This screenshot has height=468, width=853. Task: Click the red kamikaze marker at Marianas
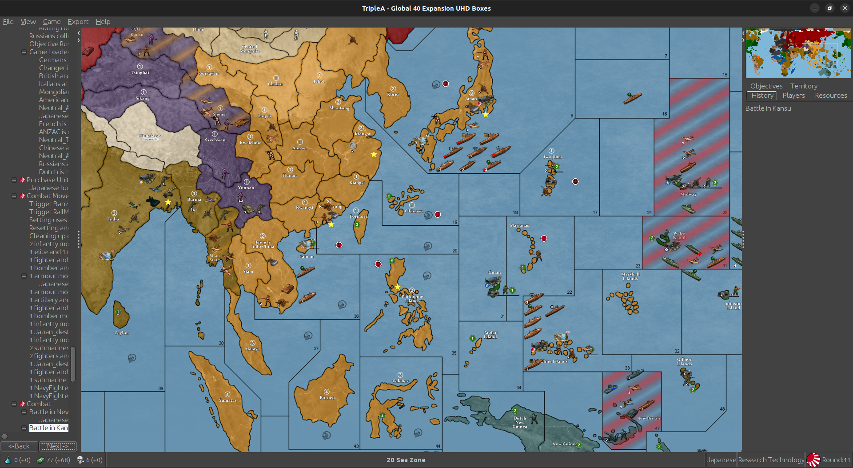tap(544, 238)
